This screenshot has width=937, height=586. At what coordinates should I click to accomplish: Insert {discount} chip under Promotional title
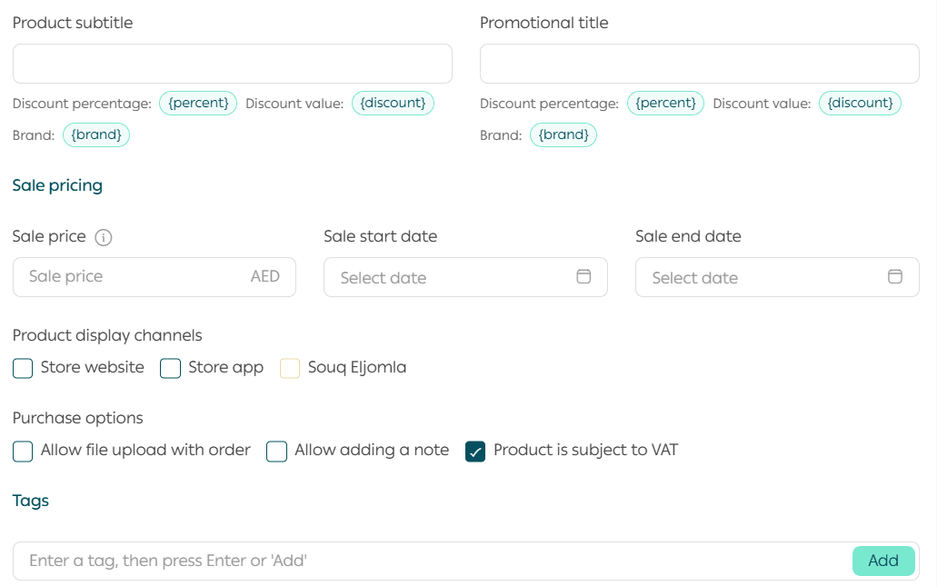coord(860,104)
